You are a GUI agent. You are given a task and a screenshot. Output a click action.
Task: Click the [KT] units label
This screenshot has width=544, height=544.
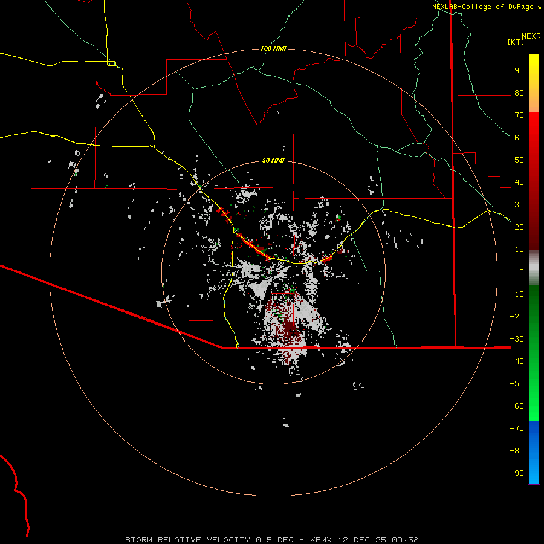tap(516, 42)
